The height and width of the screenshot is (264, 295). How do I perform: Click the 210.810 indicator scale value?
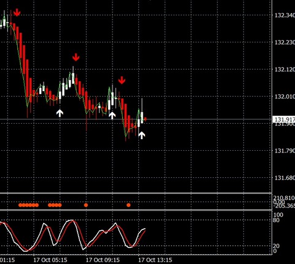coord(284,198)
